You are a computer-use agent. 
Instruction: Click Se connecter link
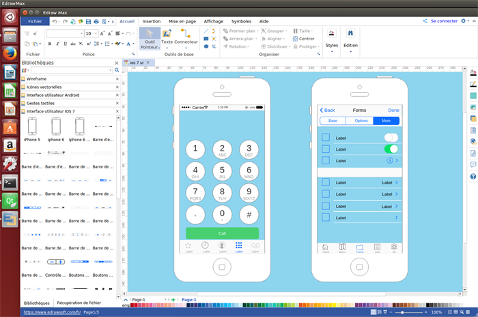click(x=444, y=21)
